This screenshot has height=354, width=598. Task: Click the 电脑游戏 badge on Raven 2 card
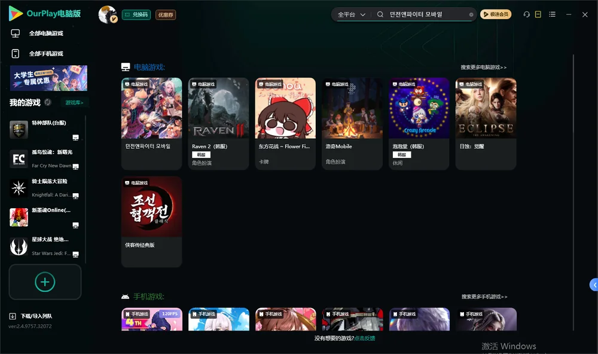(x=203, y=84)
